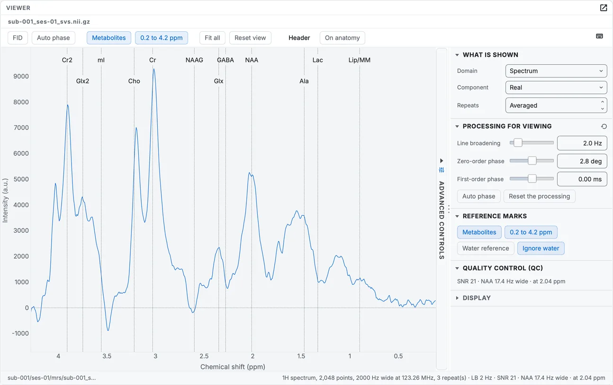613x385 pixels.
Task: Click the Reset view button
Action: [x=250, y=38]
